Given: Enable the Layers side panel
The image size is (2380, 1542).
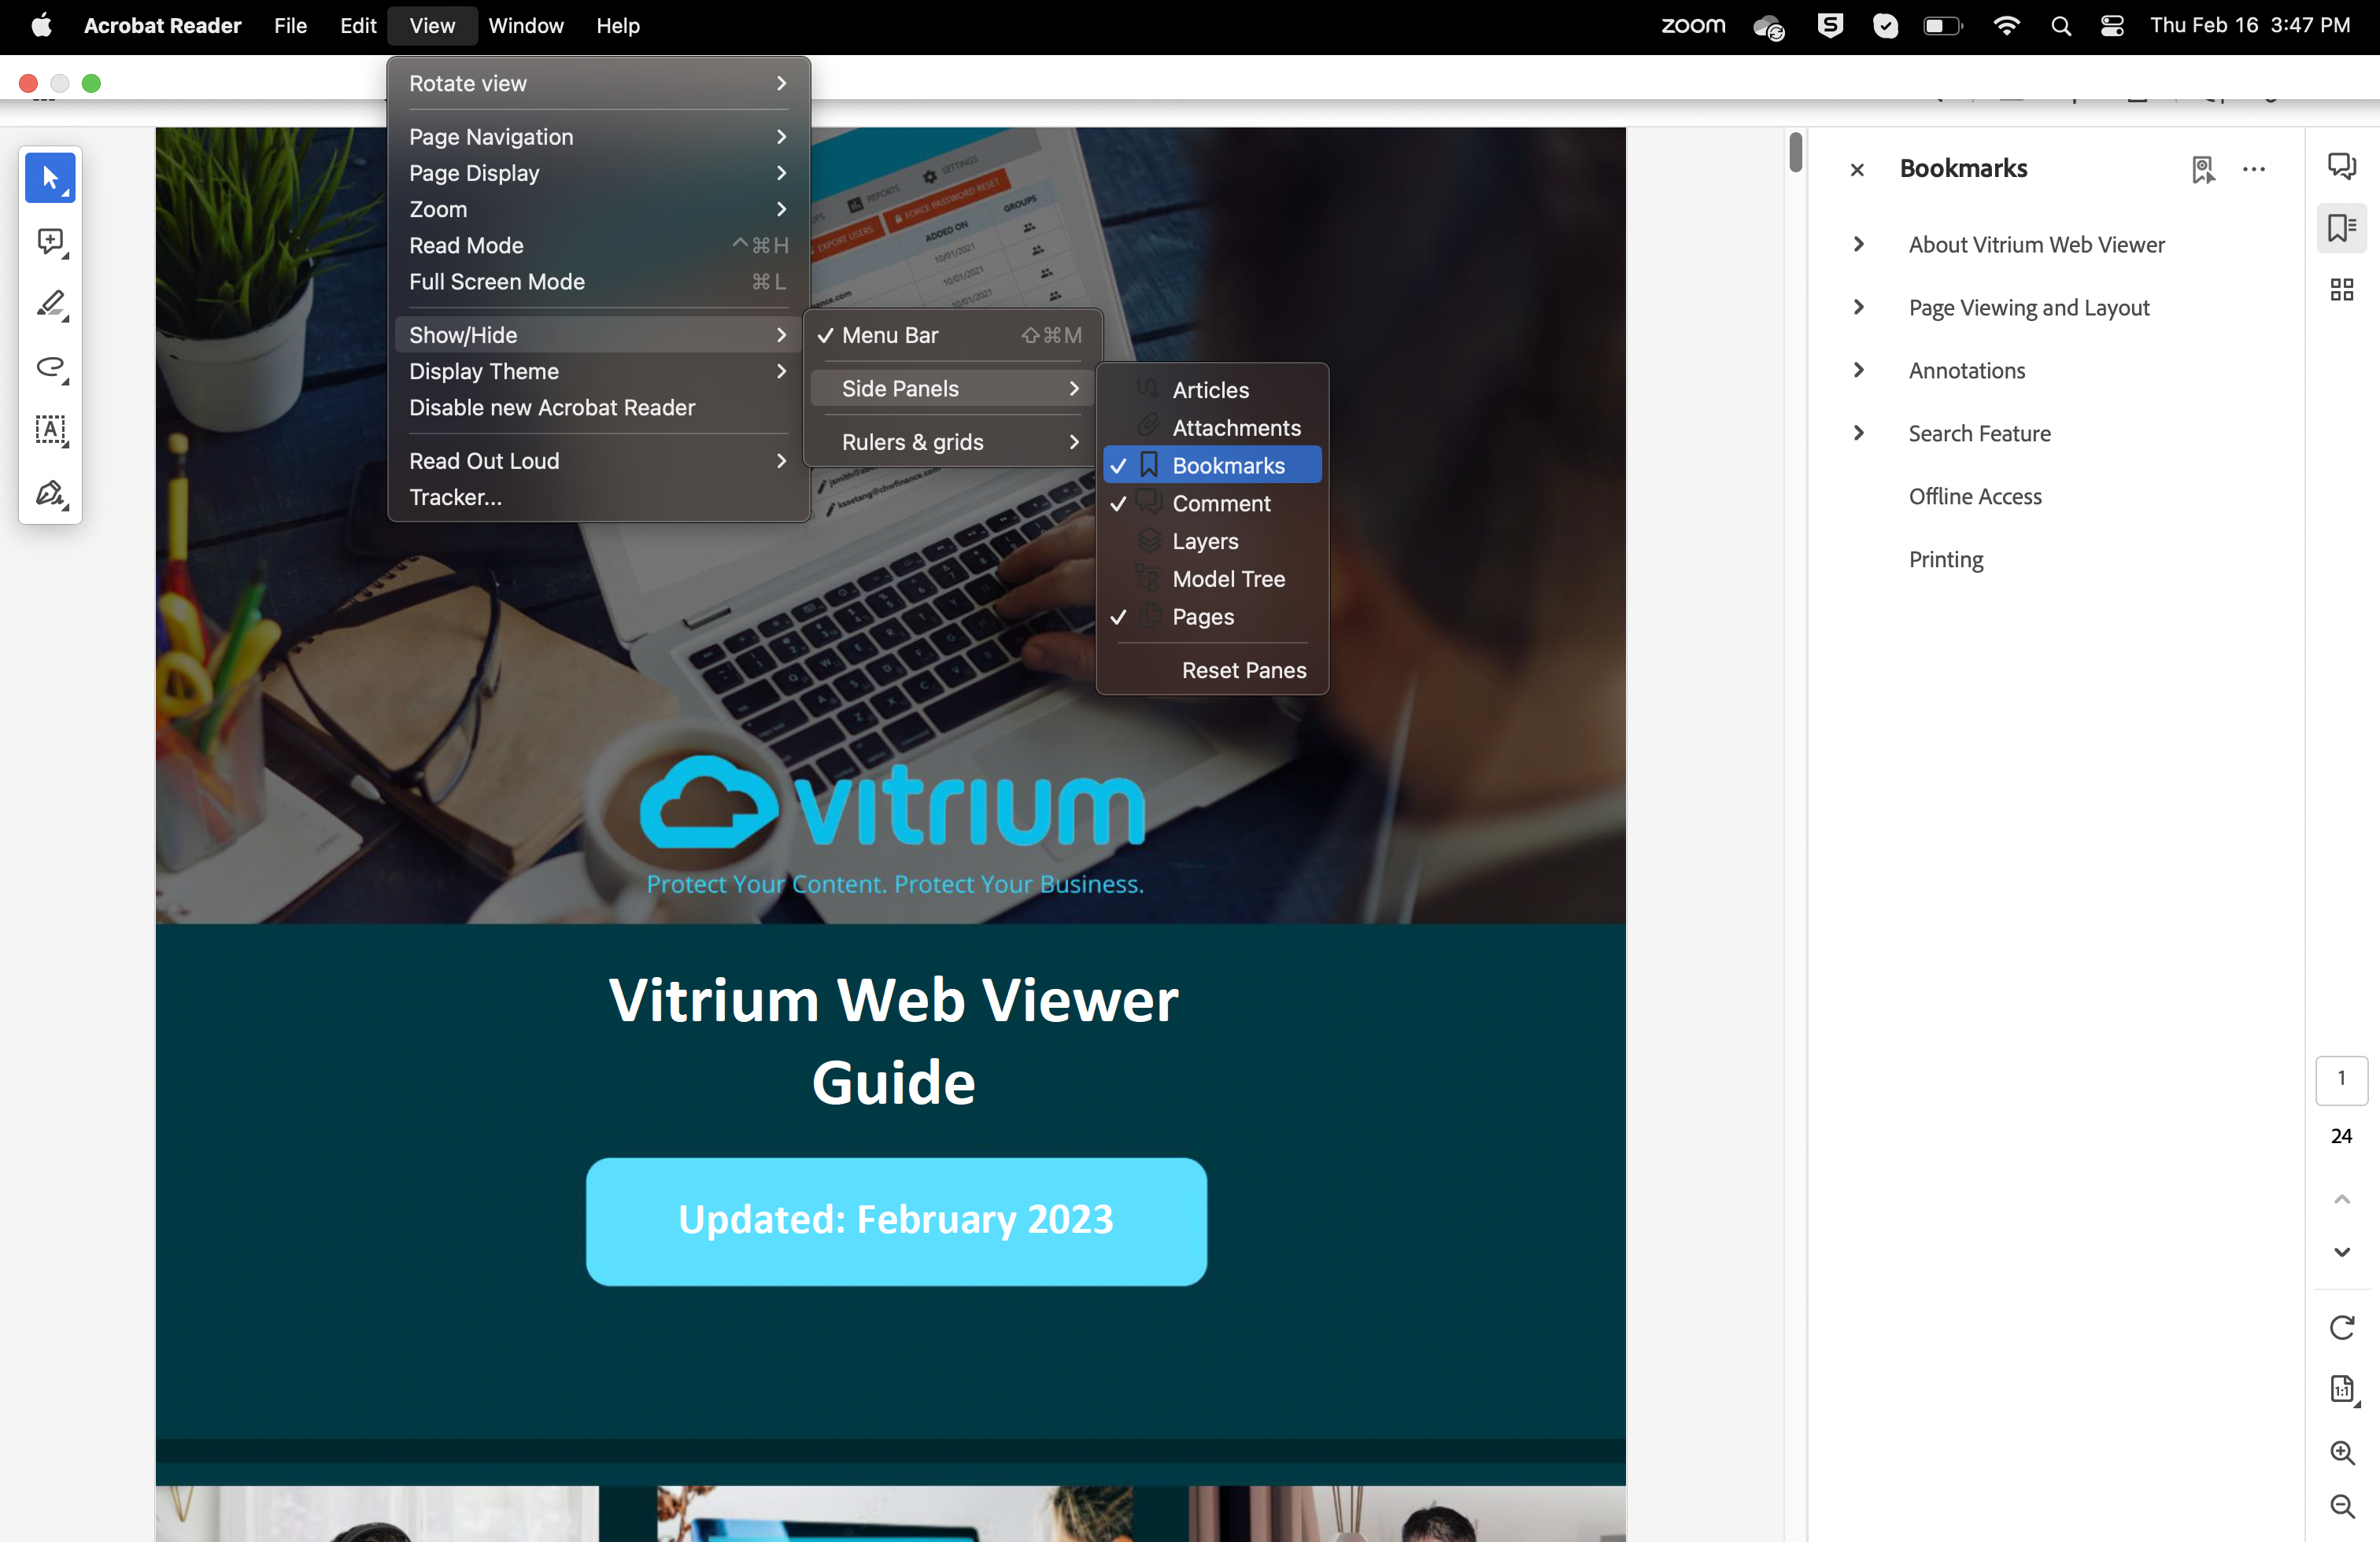Looking at the screenshot, I should point(1212,541).
